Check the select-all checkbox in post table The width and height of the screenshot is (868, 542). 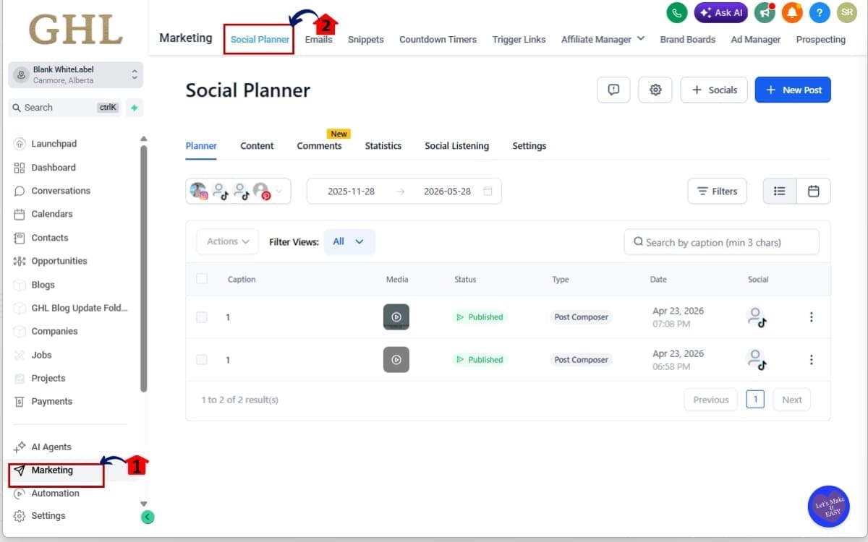coord(202,279)
